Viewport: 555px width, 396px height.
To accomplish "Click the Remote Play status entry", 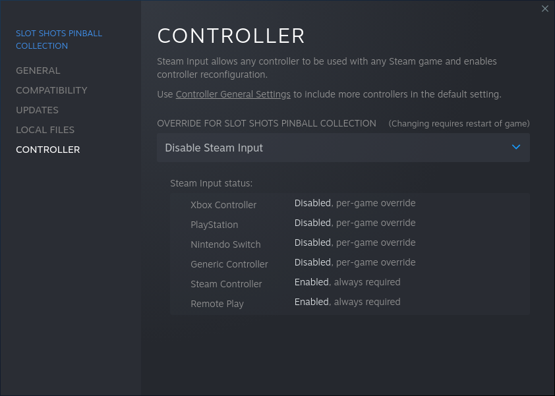I will click(x=349, y=302).
